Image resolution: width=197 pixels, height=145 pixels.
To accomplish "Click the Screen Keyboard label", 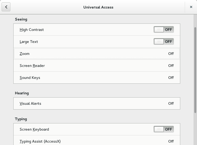I will pyautogui.click(x=34, y=129).
